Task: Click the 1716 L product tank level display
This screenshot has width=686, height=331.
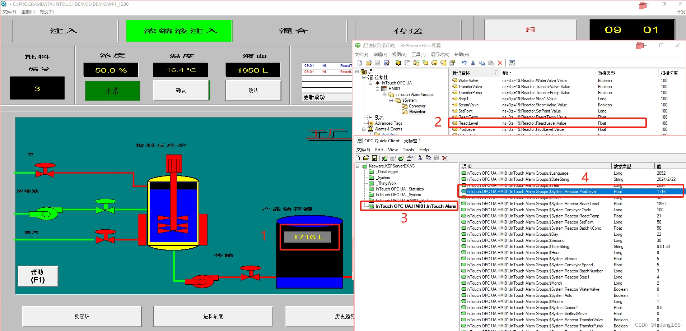Action: tap(308, 237)
